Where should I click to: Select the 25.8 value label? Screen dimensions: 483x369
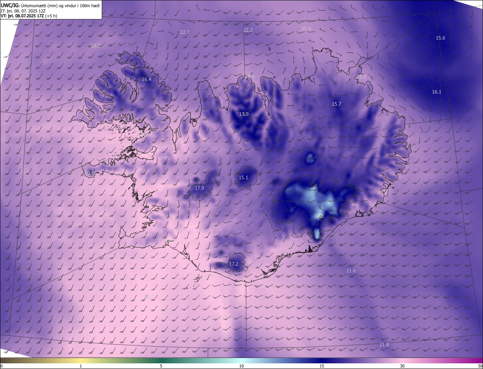point(361,77)
